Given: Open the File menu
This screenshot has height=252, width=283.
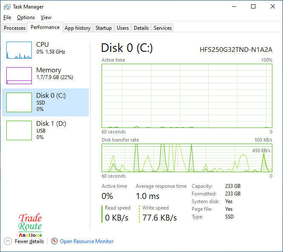Looking at the screenshot, I should (7, 17).
